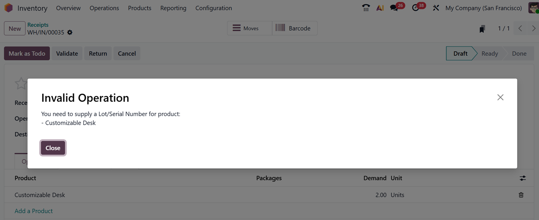Open optional columns adjuster

point(523,178)
